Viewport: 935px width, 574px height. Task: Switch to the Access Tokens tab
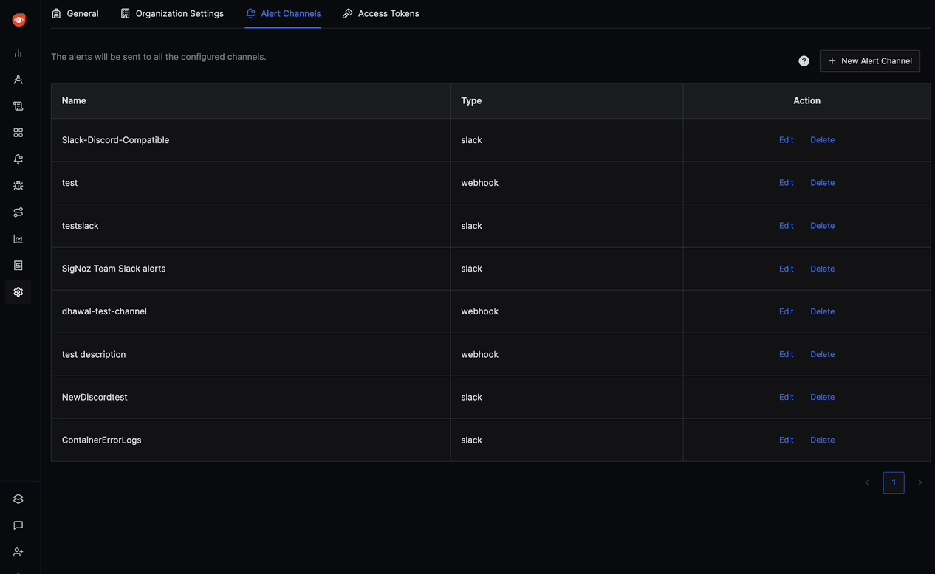[x=381, y=13]
